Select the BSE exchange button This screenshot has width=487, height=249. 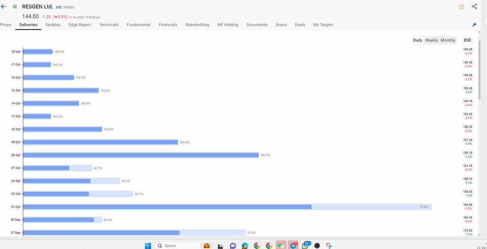[x=468, y=40]
